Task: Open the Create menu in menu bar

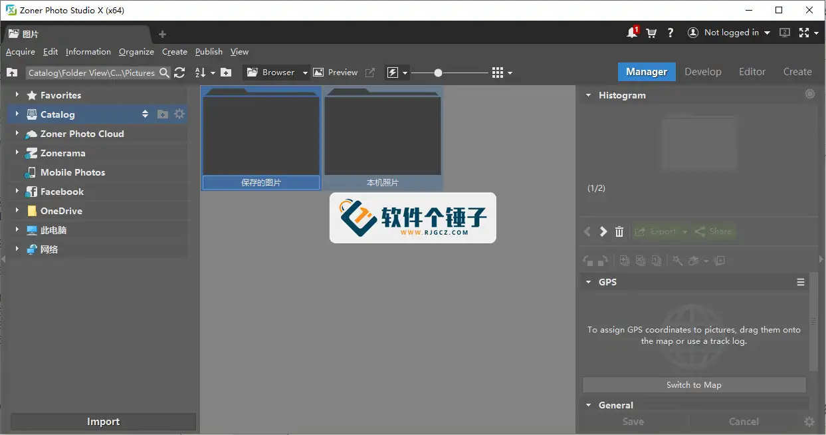Action: pyautogui.click(x=175, y=52)
